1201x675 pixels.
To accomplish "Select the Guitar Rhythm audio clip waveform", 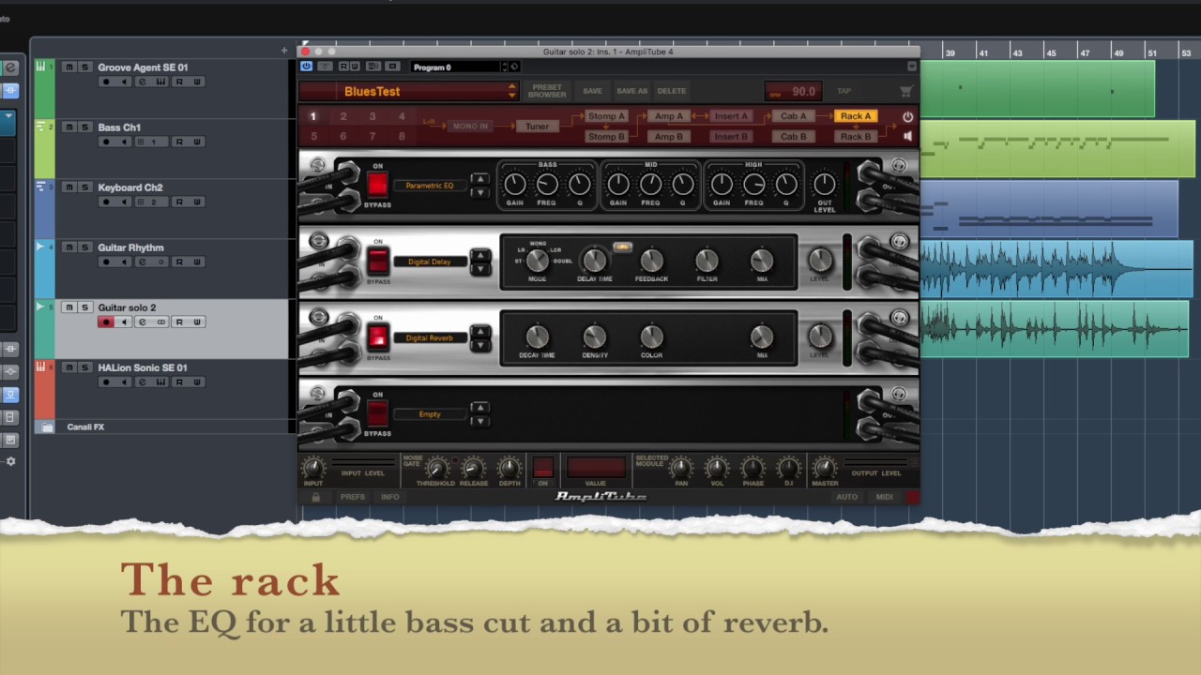I will pyautogui.click(x=1057, y=269).
